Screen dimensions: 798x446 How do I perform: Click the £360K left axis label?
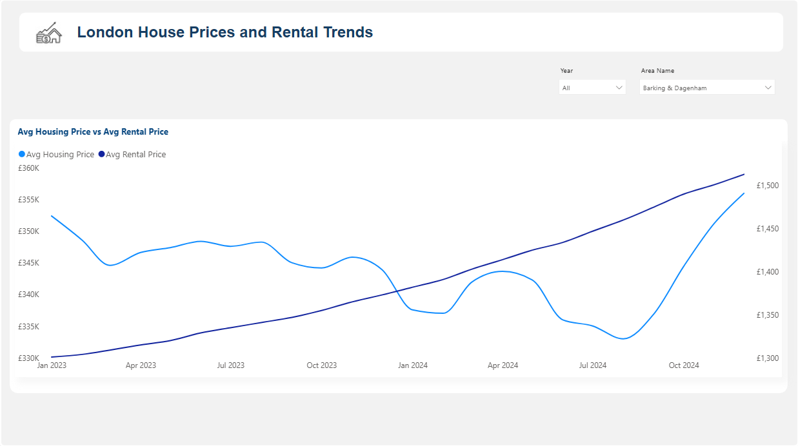pos(28,168)
